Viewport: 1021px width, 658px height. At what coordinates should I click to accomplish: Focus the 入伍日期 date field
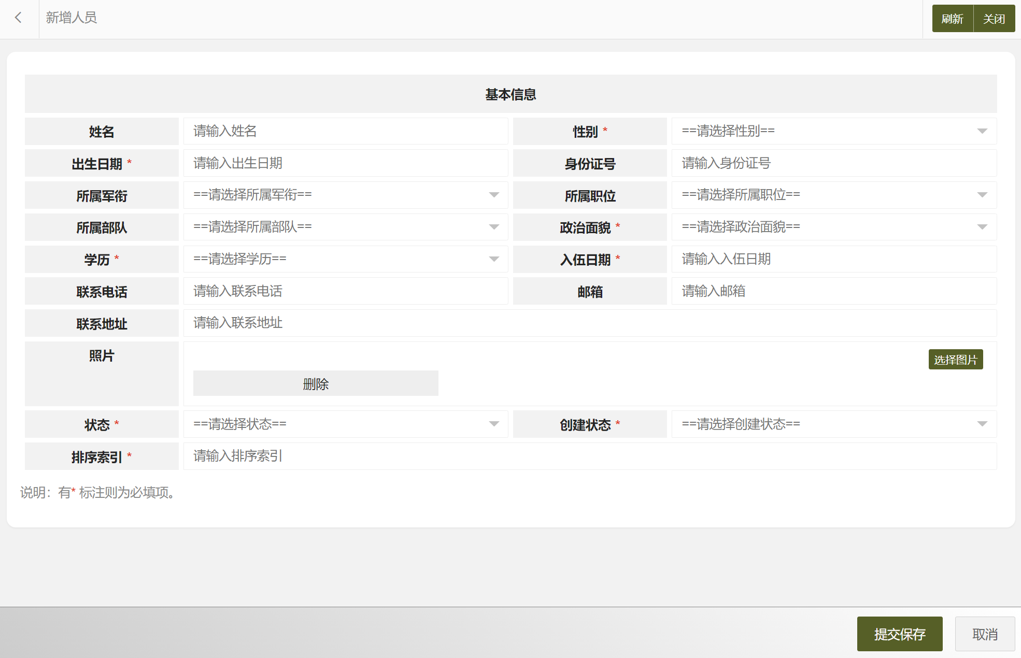pyautogui.click(x=833, y=259)
